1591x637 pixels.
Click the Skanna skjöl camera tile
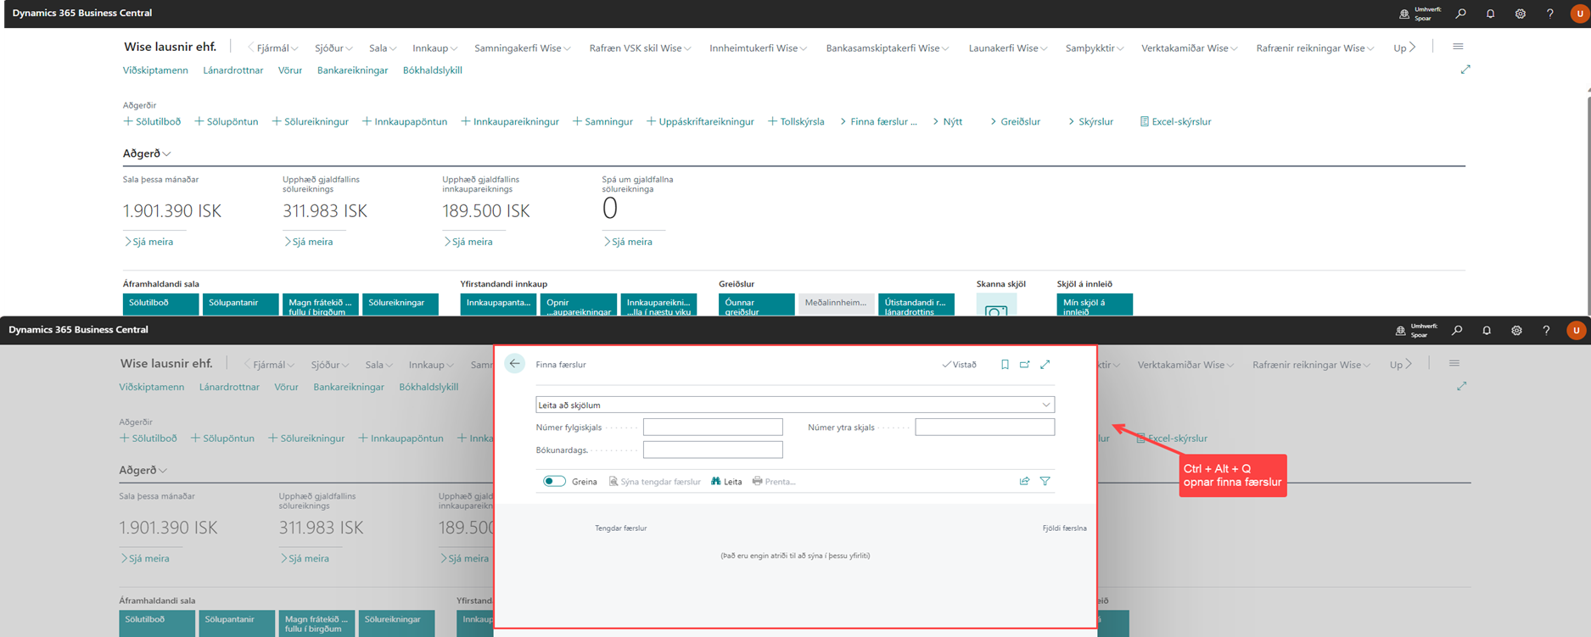[996, 305]
